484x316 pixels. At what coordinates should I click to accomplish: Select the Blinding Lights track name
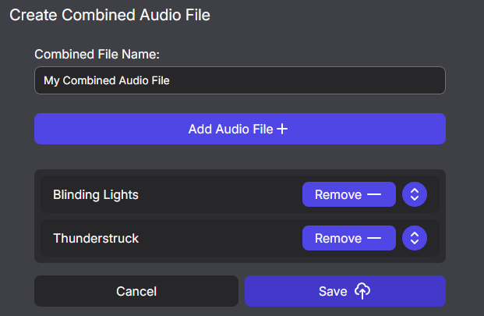tap(96, 195)
